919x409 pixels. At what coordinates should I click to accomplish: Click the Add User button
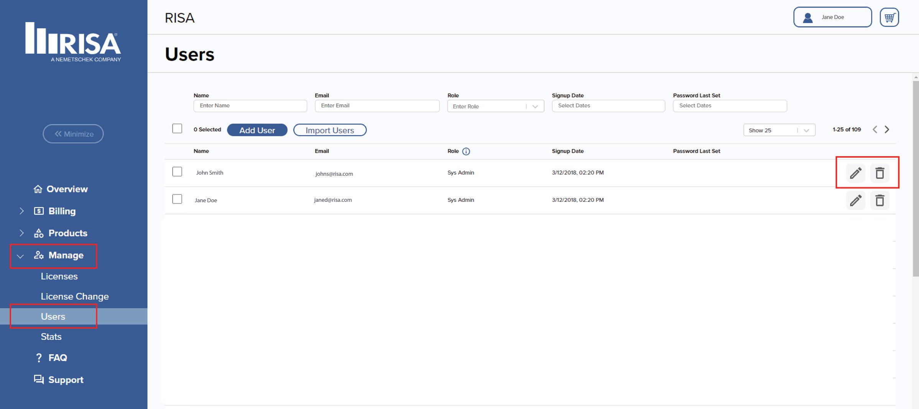point(257,130)
